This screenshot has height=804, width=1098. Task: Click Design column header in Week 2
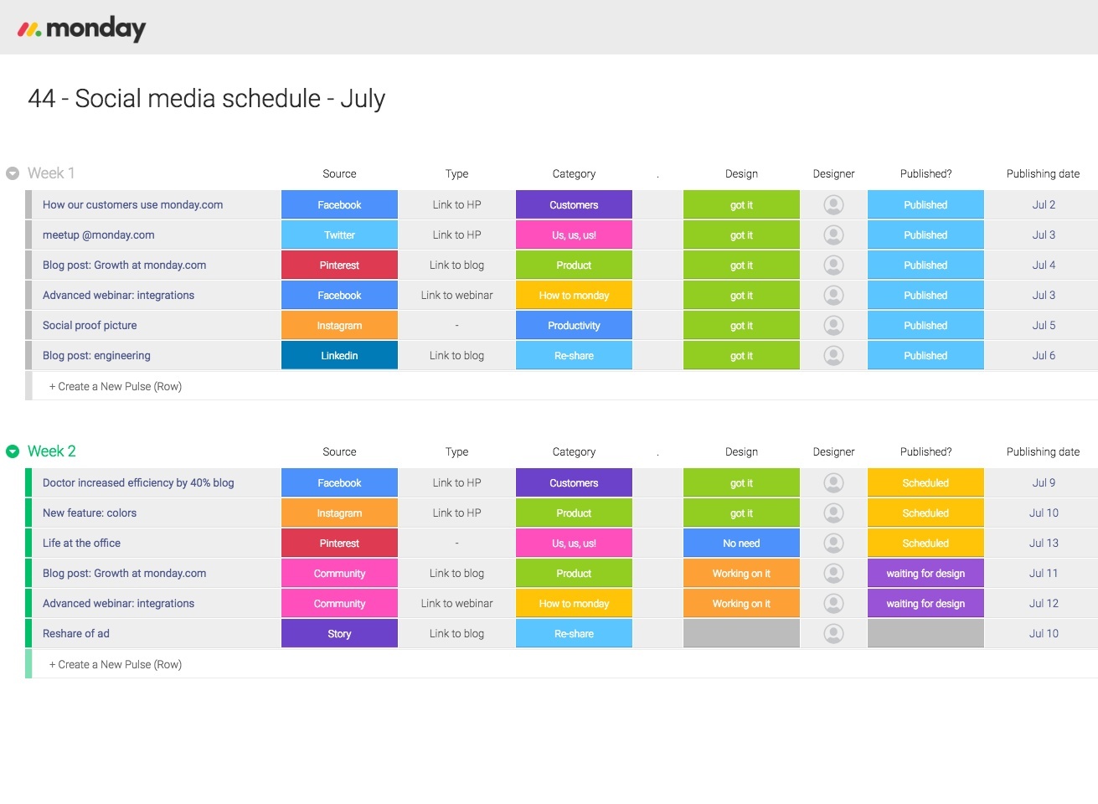[x=741, y=452]
